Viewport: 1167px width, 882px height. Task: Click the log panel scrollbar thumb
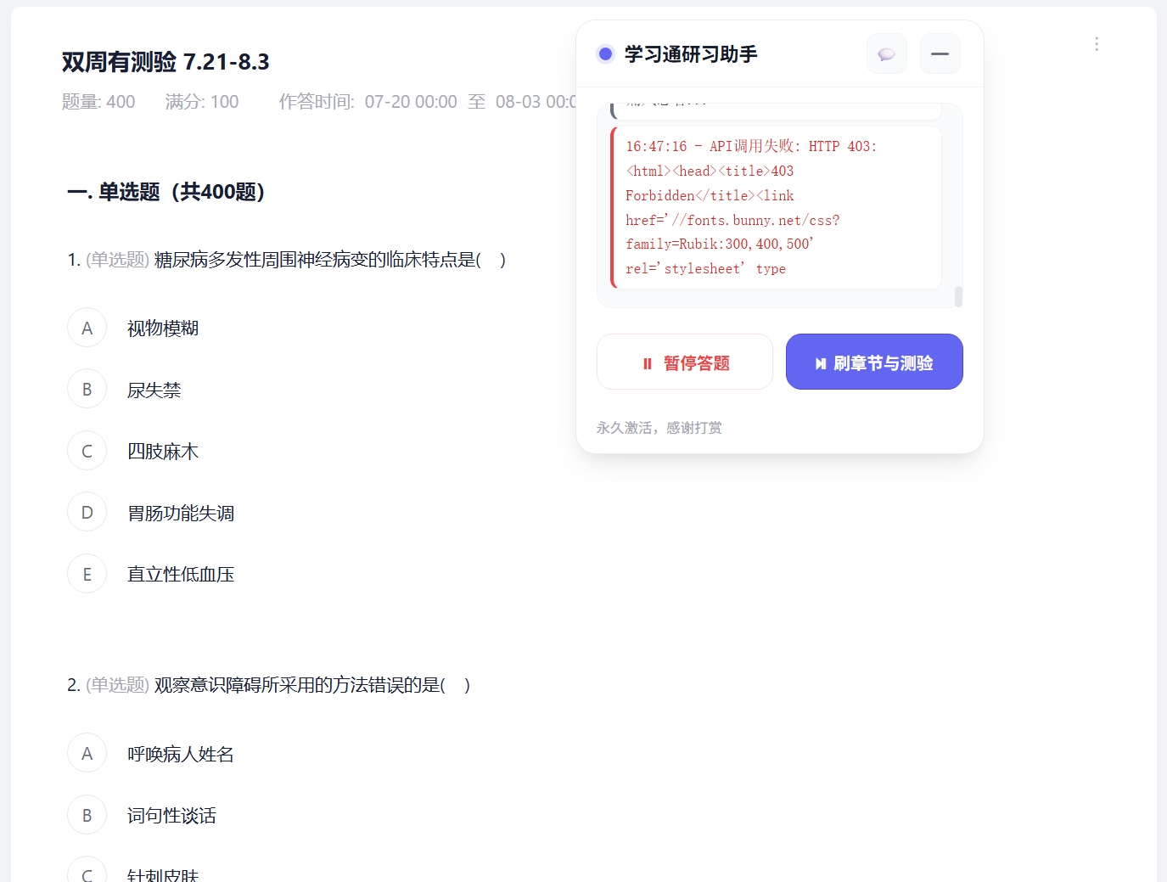pos(958,296)
